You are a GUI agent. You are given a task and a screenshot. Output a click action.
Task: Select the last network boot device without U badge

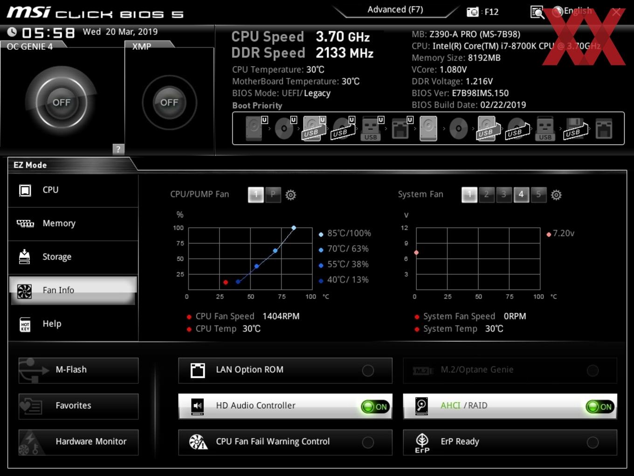[604, 128]
